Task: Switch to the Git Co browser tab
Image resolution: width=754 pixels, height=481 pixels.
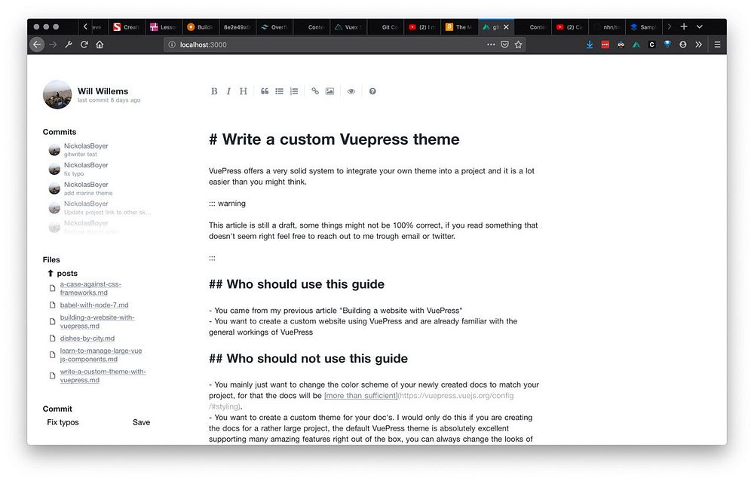Action: [x=385, y=27]
